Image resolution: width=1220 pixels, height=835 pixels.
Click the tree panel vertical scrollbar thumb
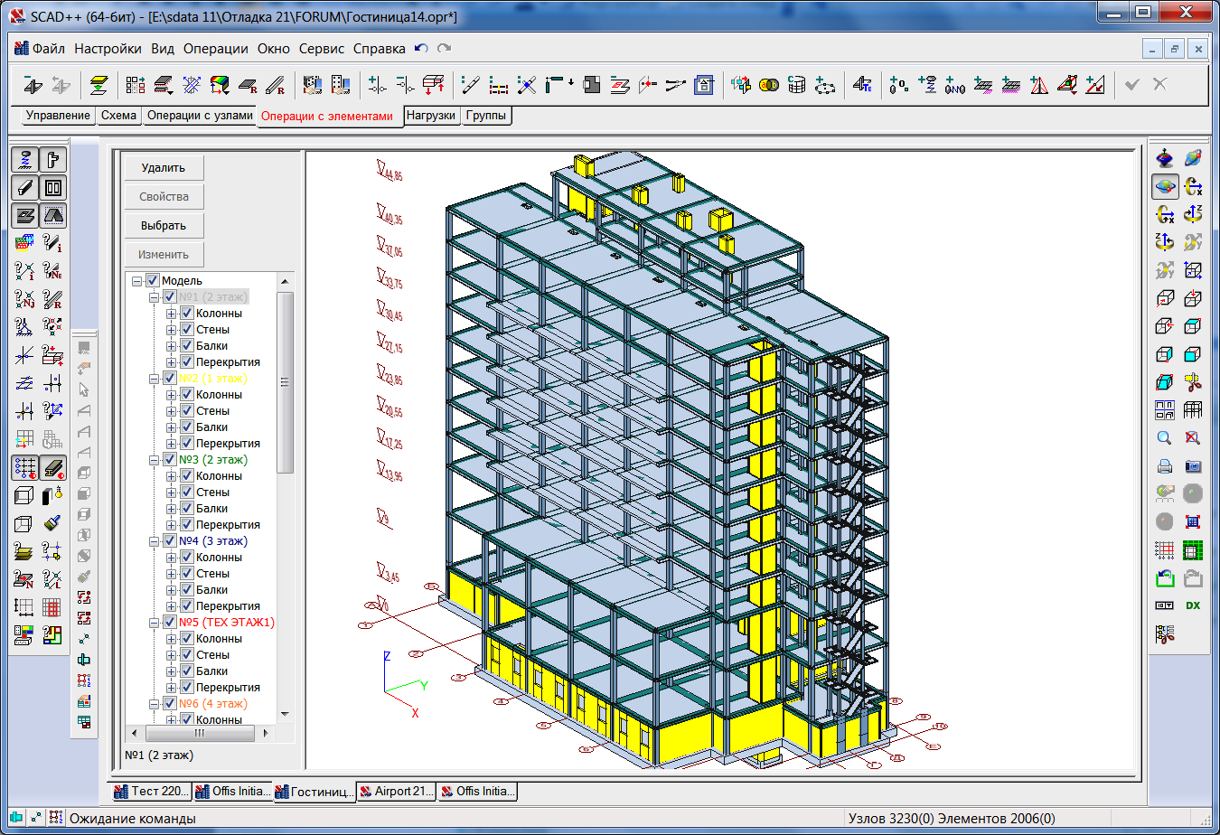pyautogui.click(x=285, y=381)
